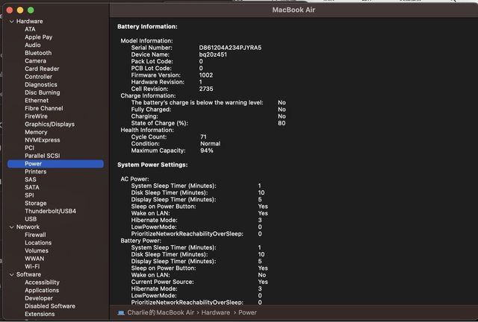Show the Thunderbolt/USB4 information
This screenshot has width=478, height=322.
tap(50, 211)
